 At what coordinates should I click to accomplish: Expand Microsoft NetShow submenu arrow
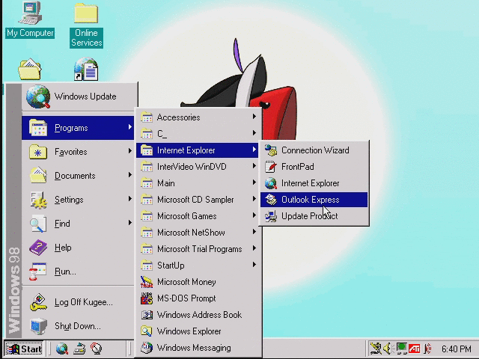coord(254,232)
